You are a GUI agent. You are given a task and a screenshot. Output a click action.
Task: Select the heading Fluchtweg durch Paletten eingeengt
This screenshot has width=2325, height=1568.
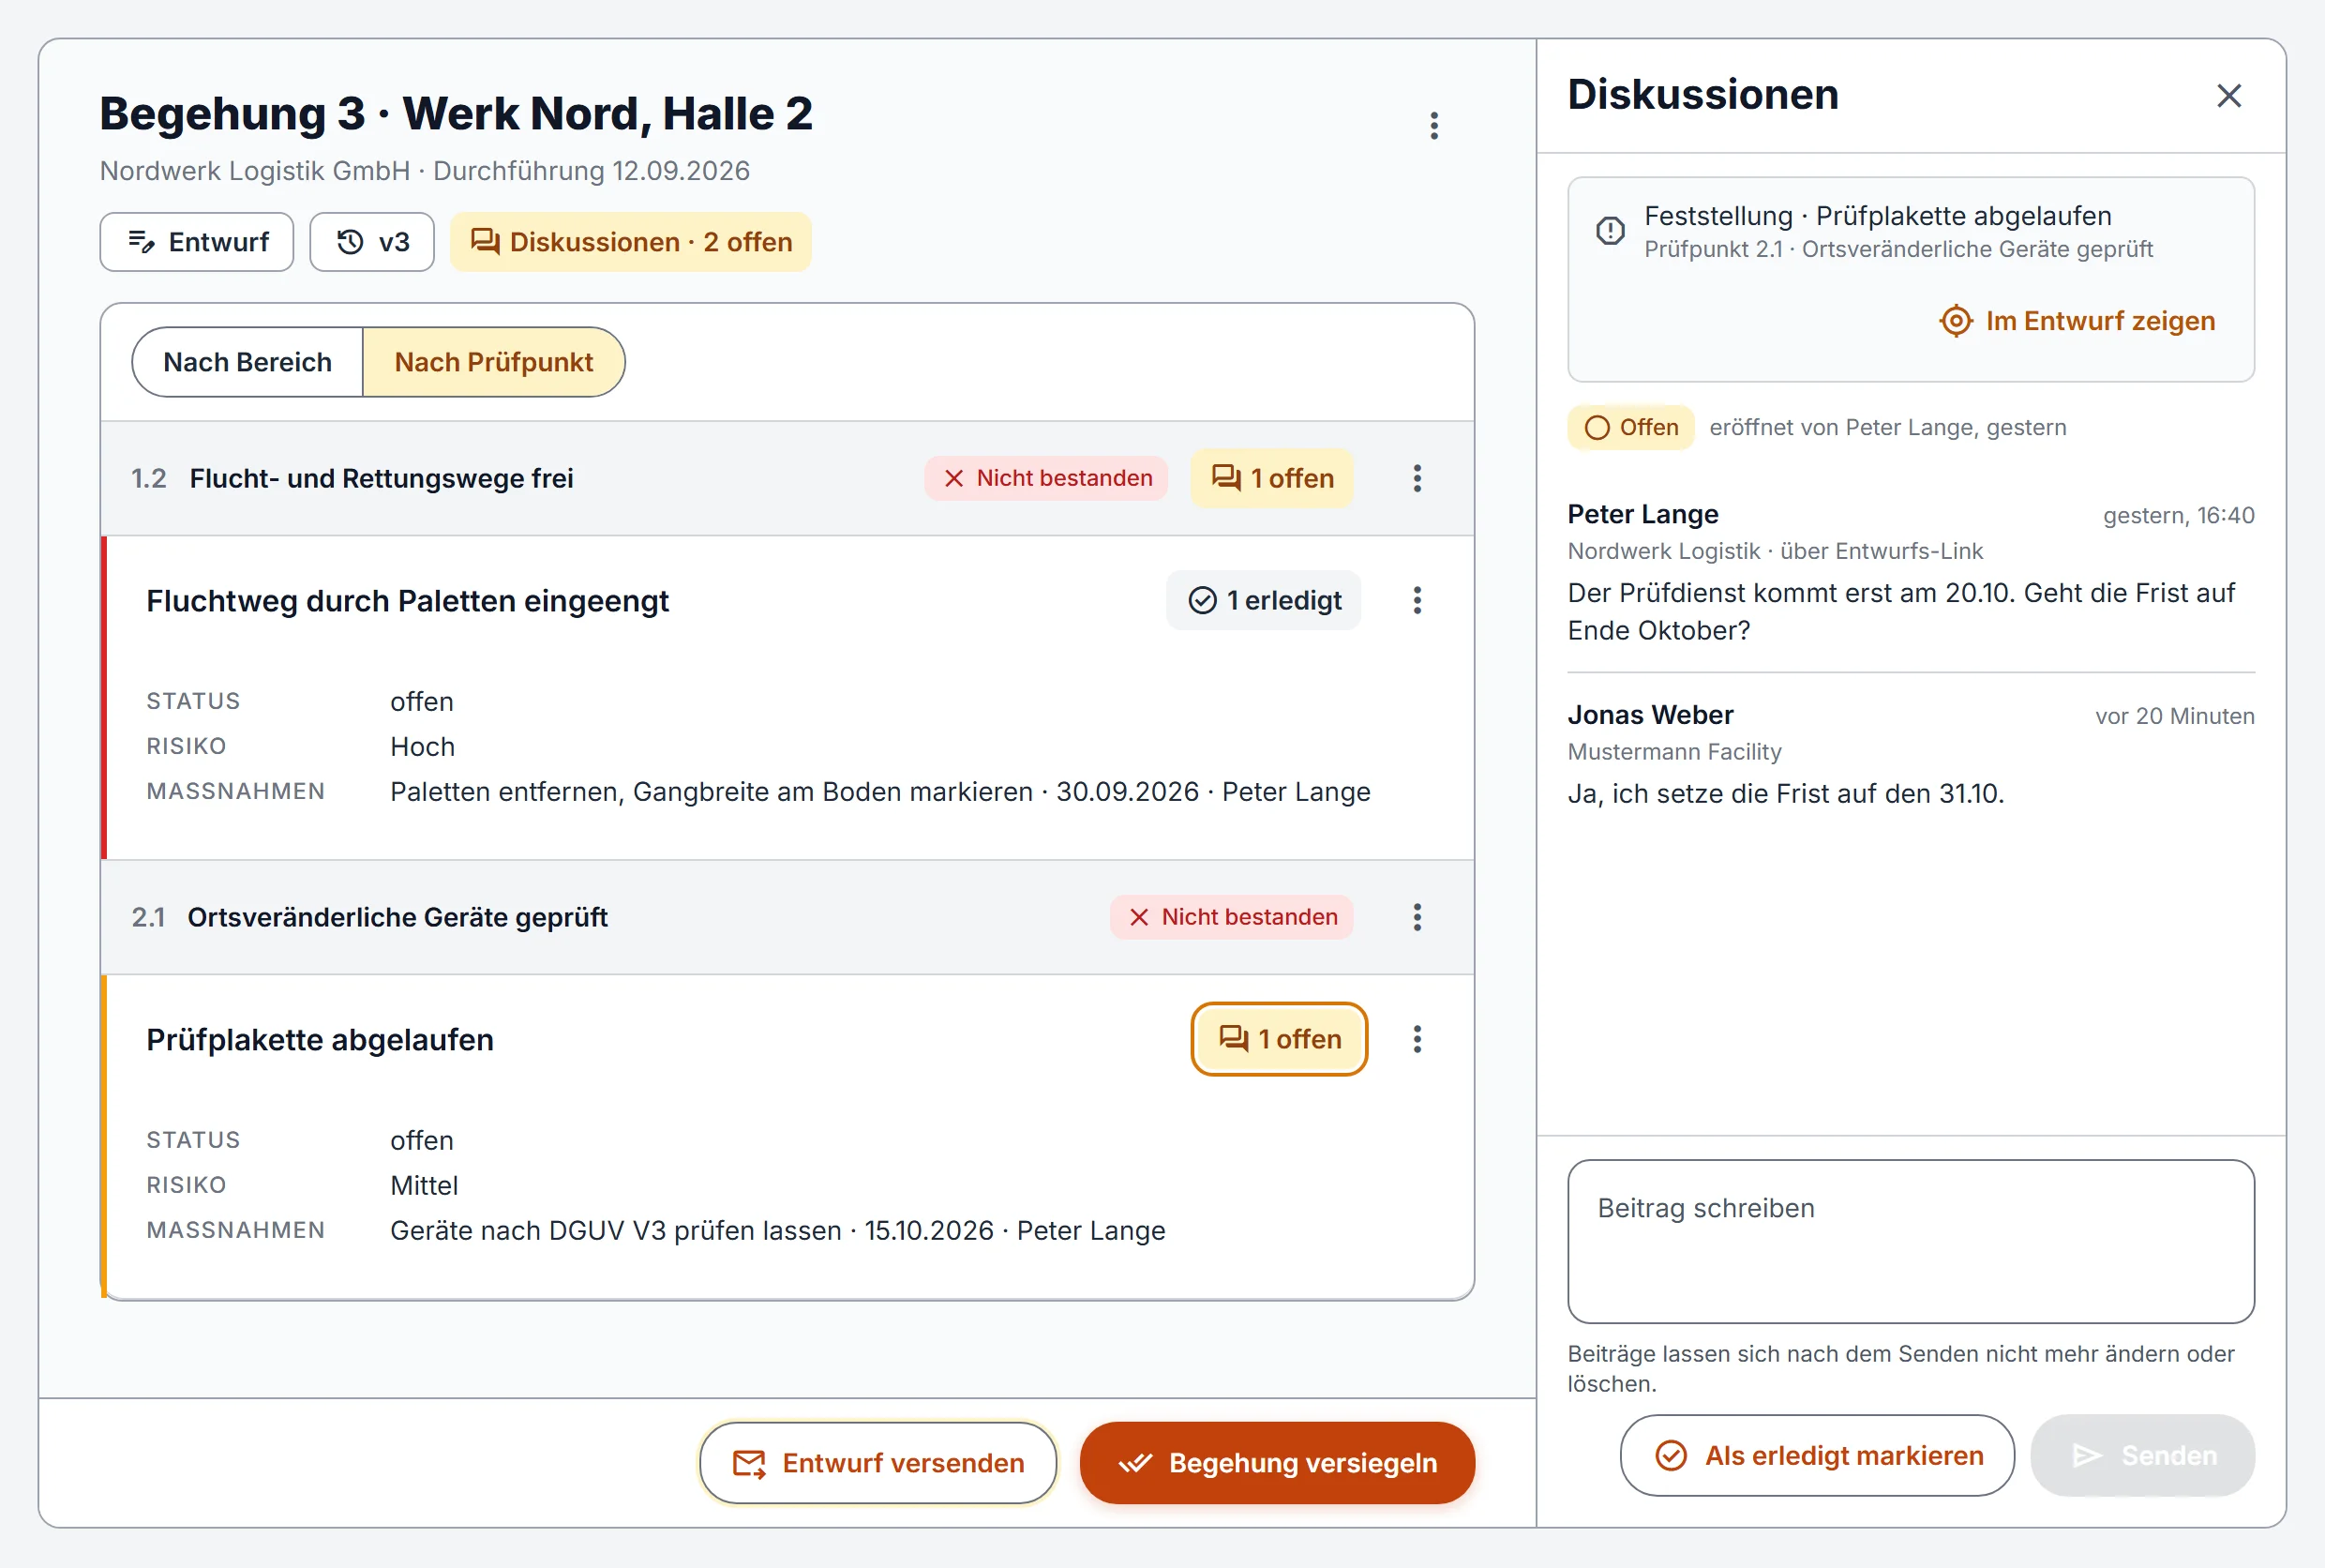point(407,601)
